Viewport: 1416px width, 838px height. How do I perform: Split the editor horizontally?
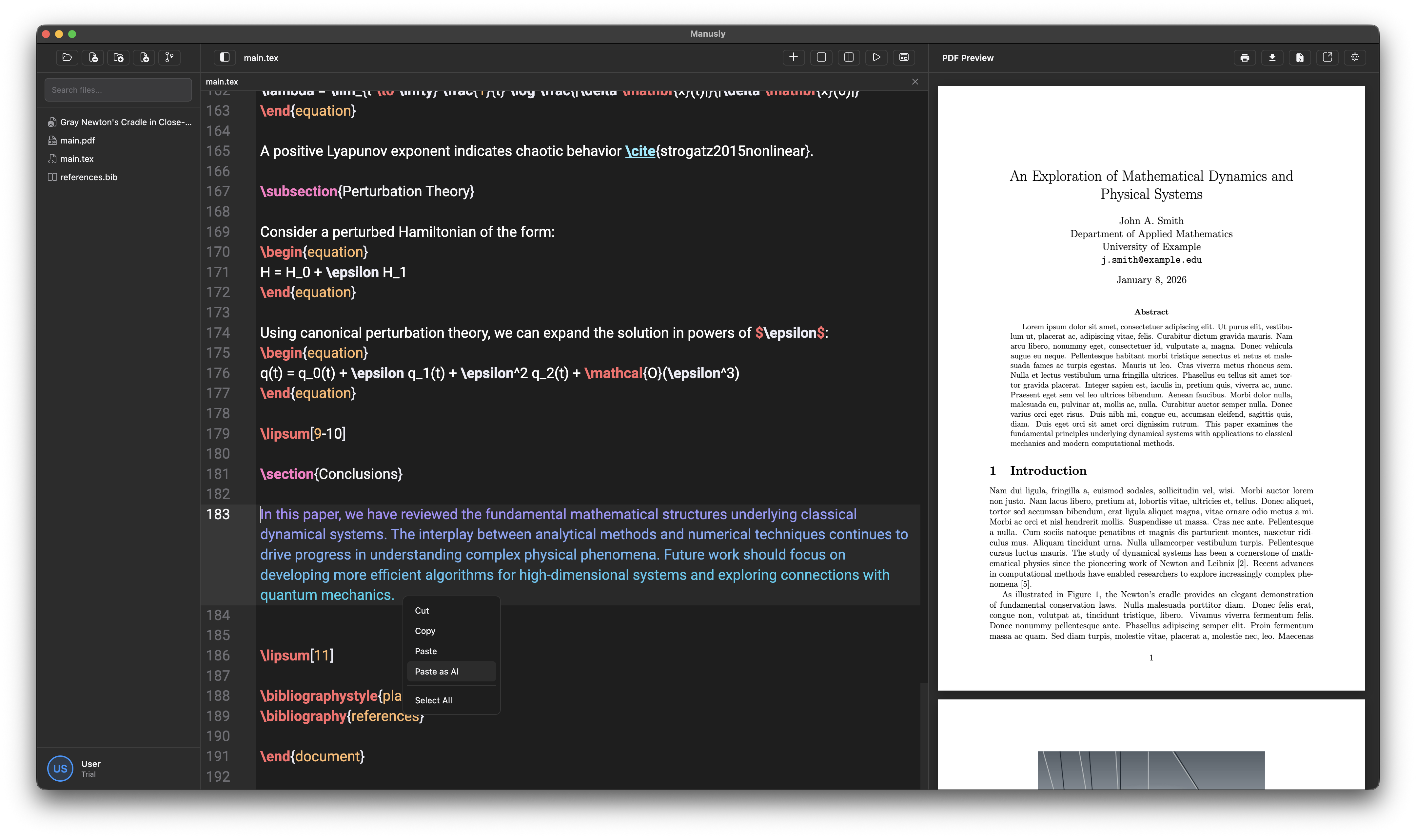821,57
